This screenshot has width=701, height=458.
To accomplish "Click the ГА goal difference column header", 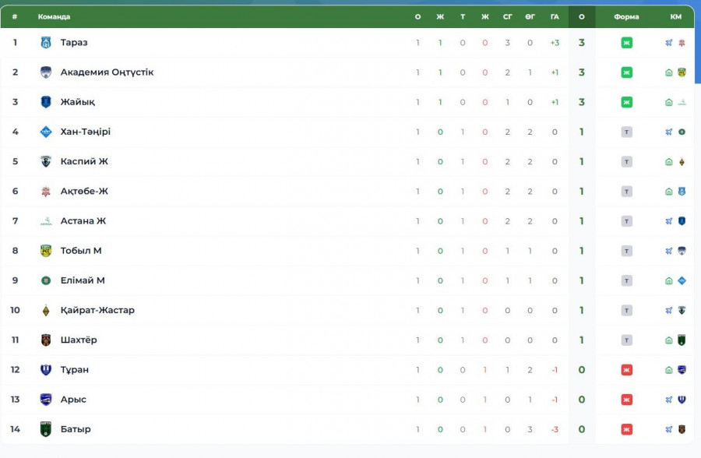I will click(x=555, y=16).
